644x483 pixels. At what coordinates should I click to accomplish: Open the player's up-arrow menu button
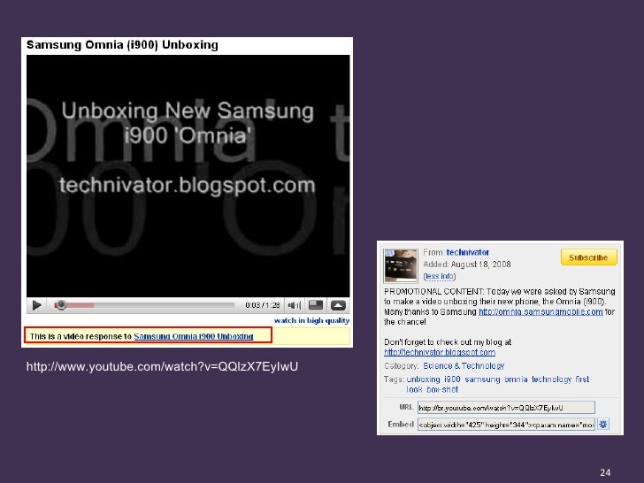coord(338,305)
